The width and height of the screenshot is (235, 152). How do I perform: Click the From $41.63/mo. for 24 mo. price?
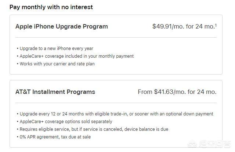pyautogui.click(x=177, y=92)
